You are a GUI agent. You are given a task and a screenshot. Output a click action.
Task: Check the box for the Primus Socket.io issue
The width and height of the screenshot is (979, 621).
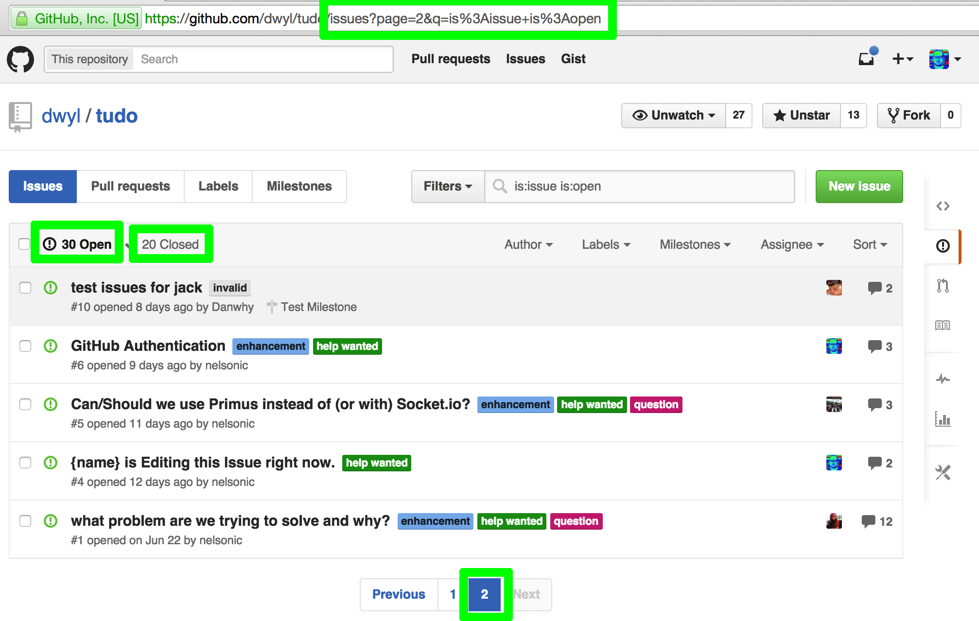[25, 404]
